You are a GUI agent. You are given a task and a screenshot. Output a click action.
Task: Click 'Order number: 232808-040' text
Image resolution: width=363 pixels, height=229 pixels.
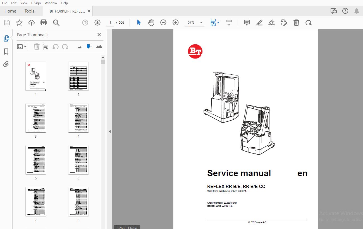point(222,203)
